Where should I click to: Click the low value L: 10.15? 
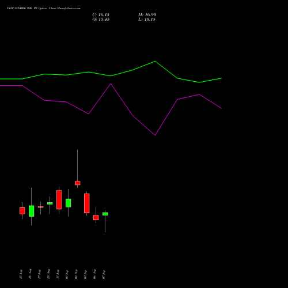point(147,20)
